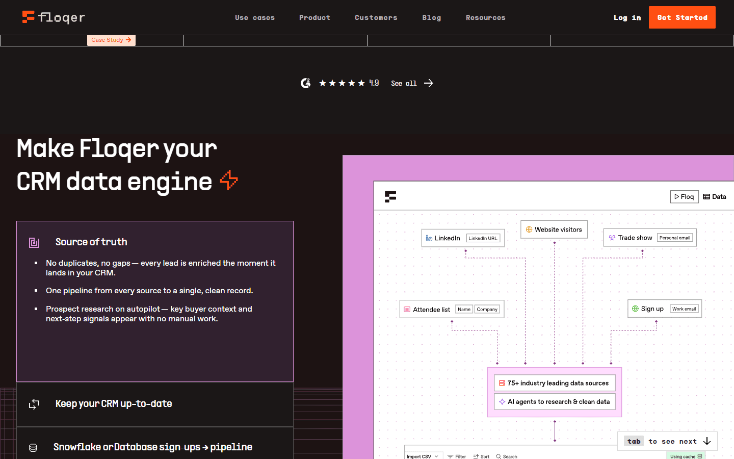Open the Import CSV dropdown
This screenshot has height=459, width=734.
coord(423,456)
